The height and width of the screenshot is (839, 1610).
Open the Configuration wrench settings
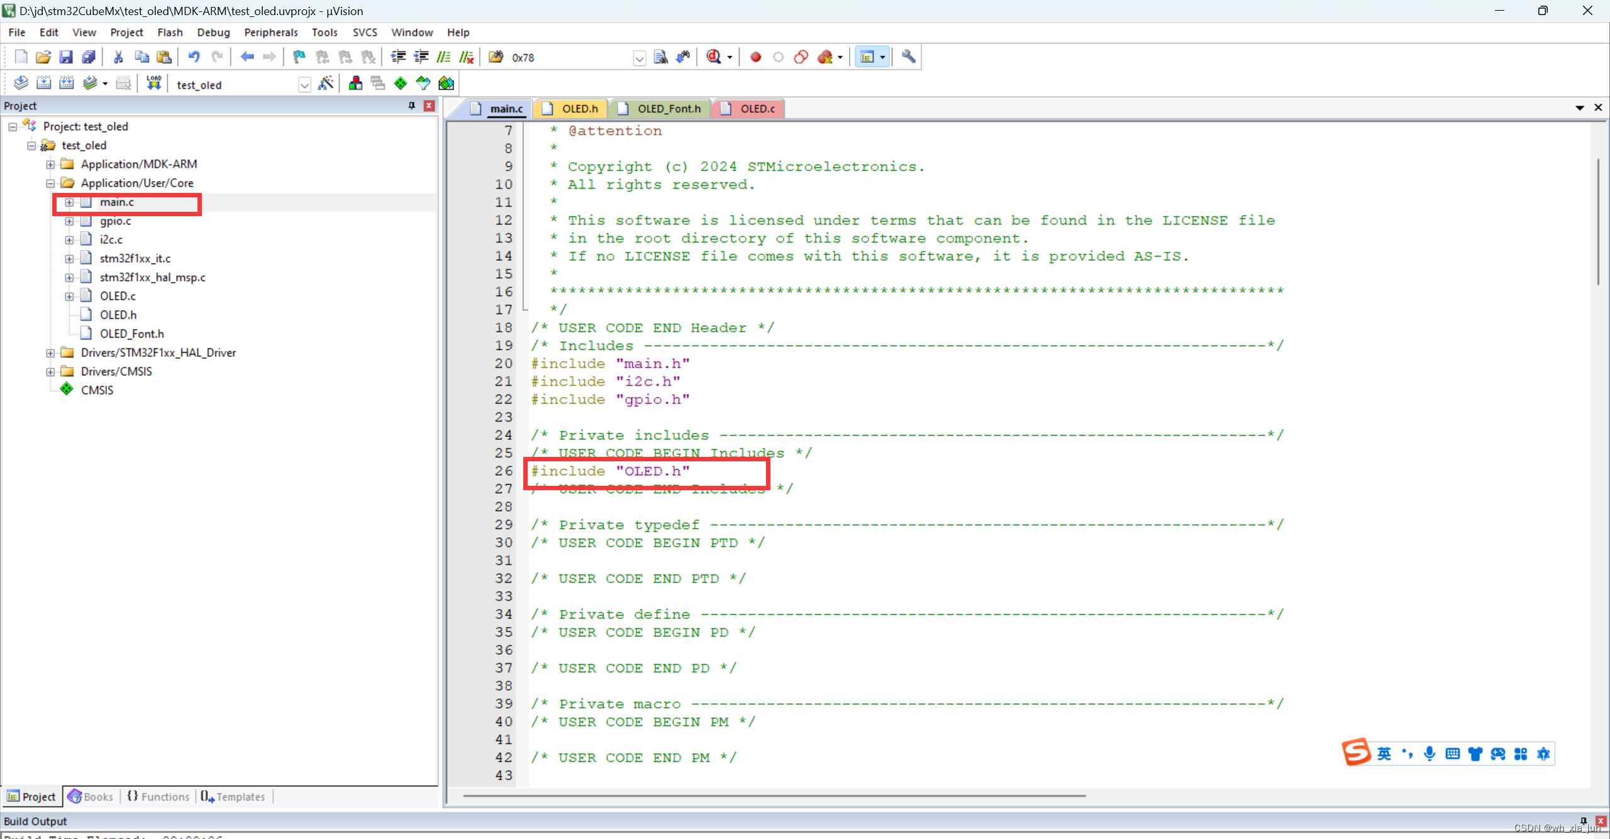pyautogui.click(x=909, y=57)
